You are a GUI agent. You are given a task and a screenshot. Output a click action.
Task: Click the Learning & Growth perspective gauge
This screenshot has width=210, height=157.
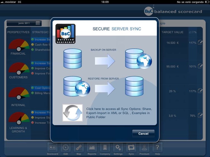pos(19,118)
